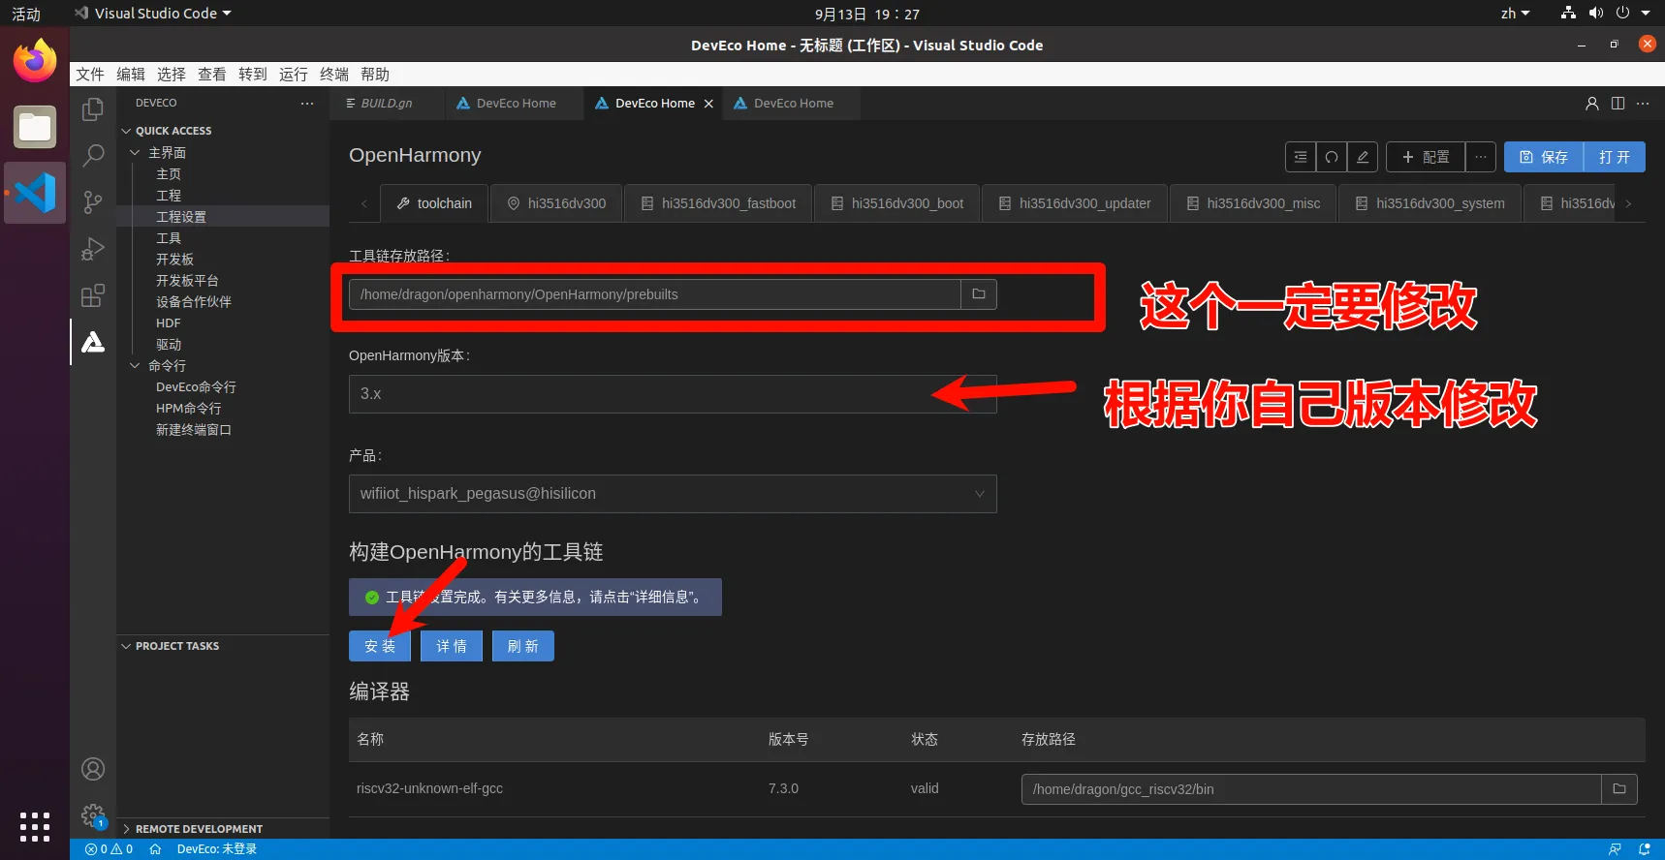Viewport: 1665px width, 860px height.
Task: Open the Extensions view icon
Action: pyautogui.click(x=93, y=295)
